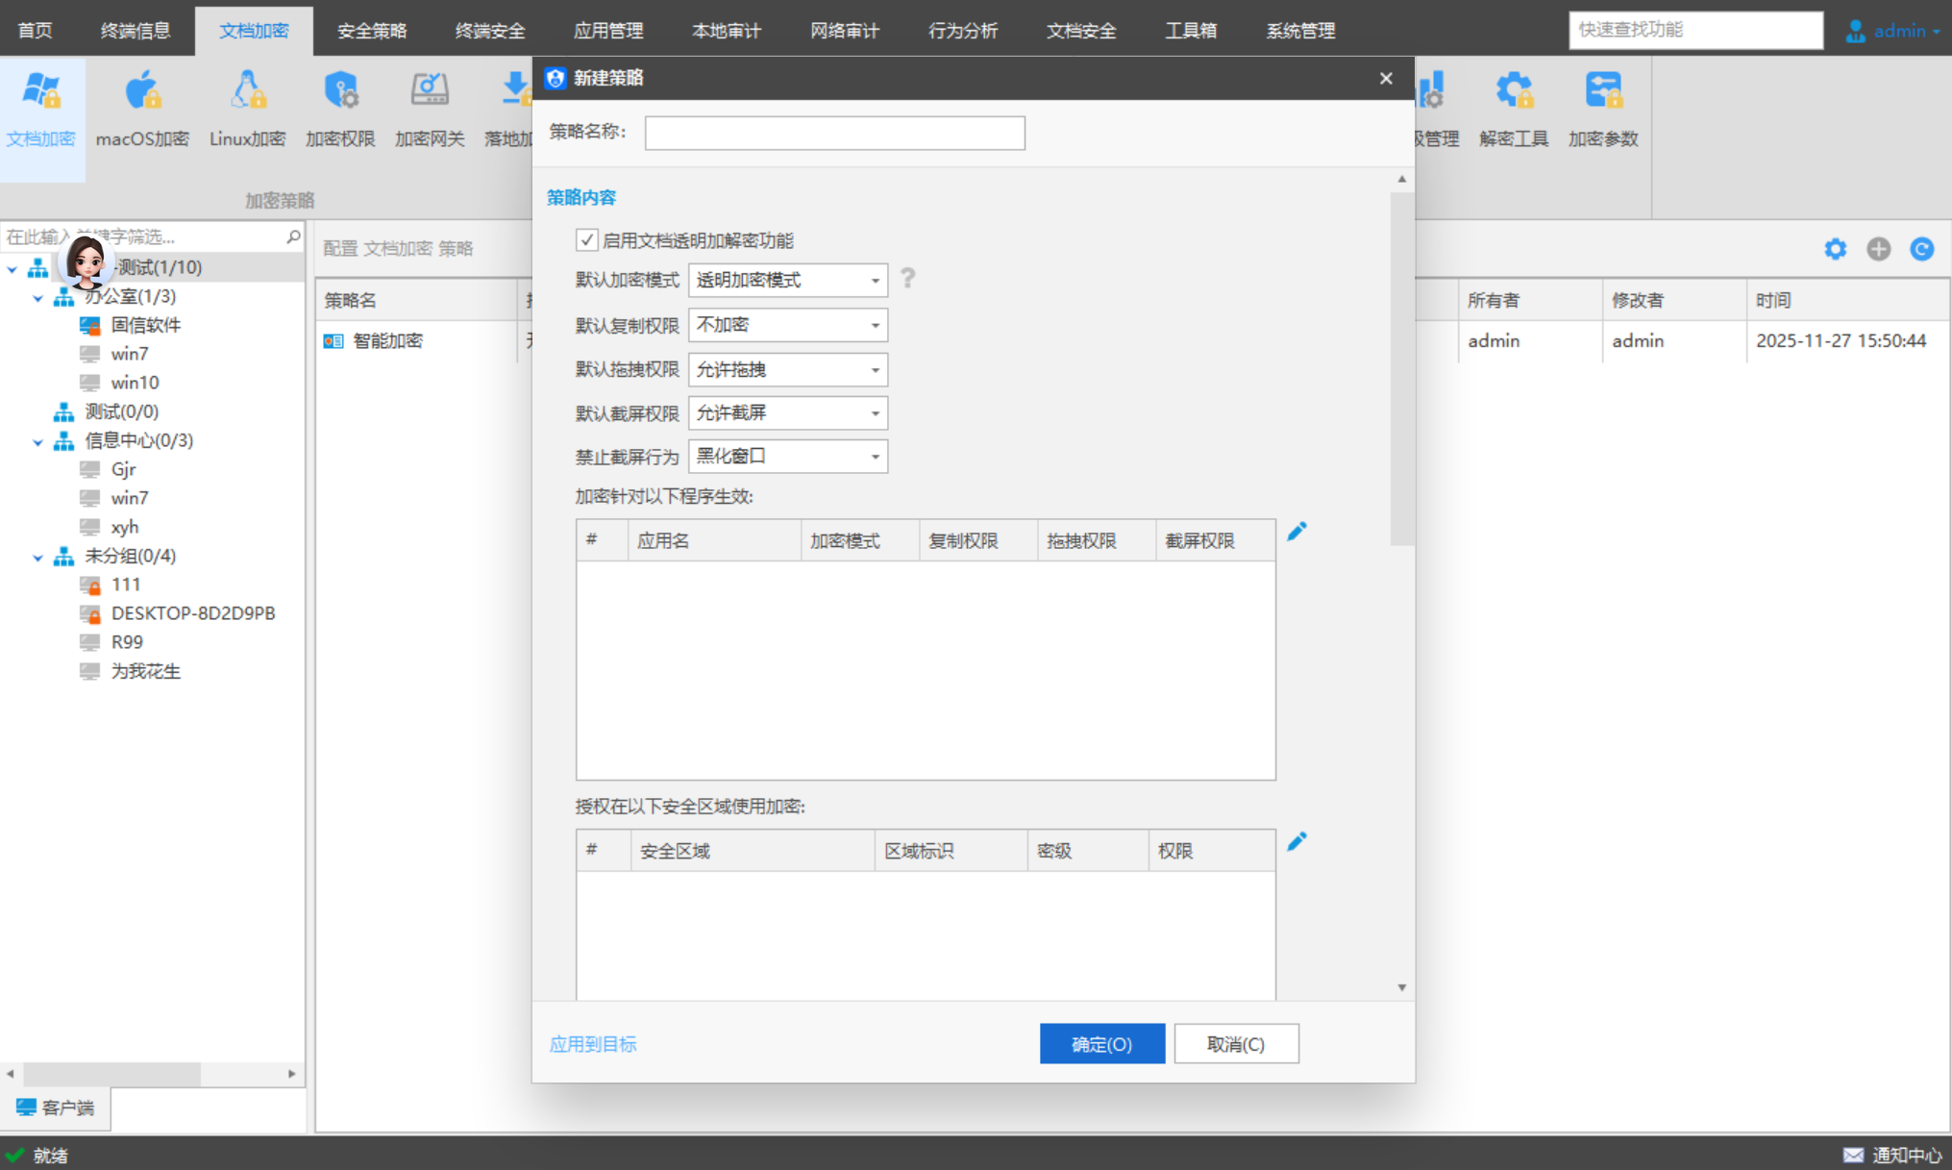Click the 应用到目标 link

pyautogui.click(x=593, y=1044)
